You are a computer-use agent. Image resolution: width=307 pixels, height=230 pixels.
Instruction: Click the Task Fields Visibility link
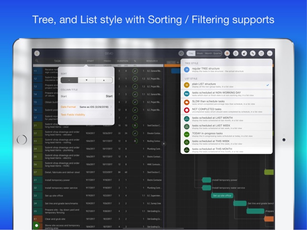coord(73,115)
